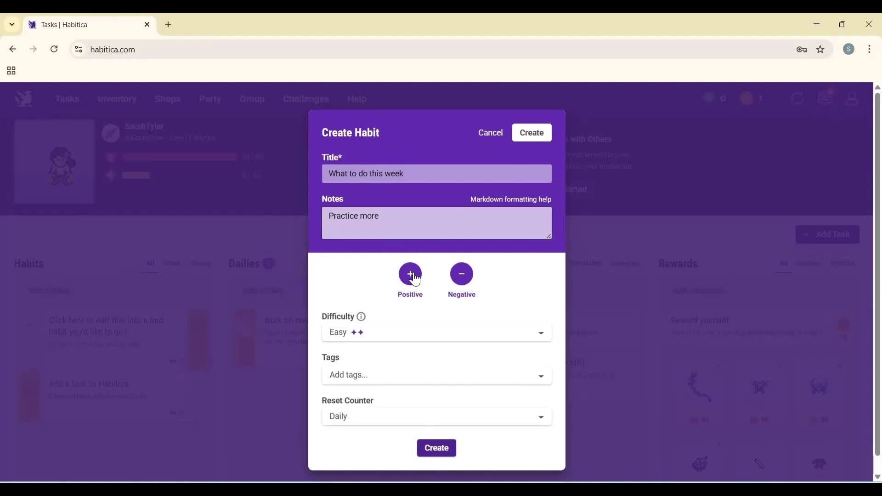Open the Reset Counter dropdown set to Daily

point(436,417)
